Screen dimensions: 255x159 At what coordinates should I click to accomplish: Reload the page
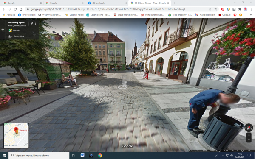(x=15, y=9)
